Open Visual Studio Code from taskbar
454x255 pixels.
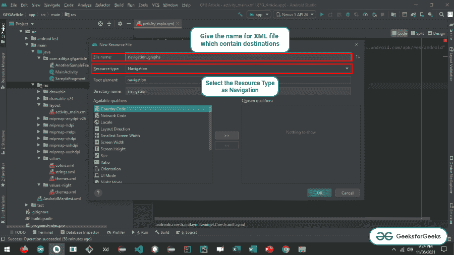point(139,249)
